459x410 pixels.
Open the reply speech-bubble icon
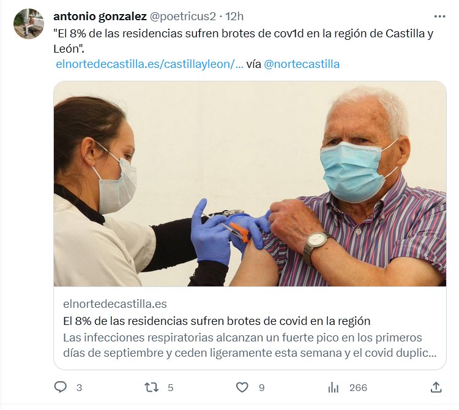coord(61,387)
